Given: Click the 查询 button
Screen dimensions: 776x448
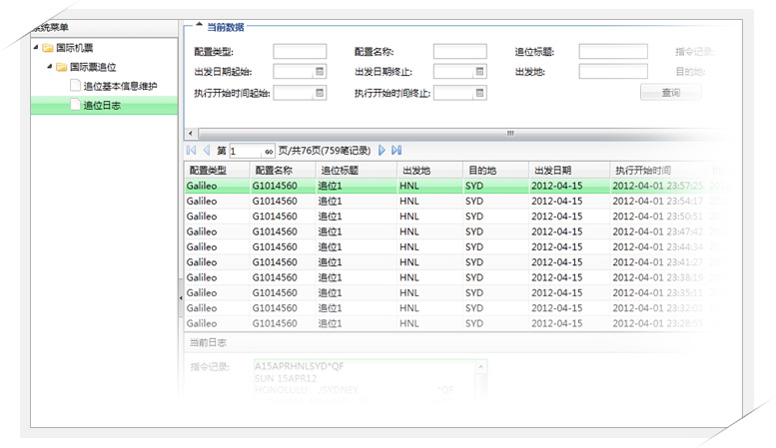Looking at the screenshot, I should click(x=670, y=93).
